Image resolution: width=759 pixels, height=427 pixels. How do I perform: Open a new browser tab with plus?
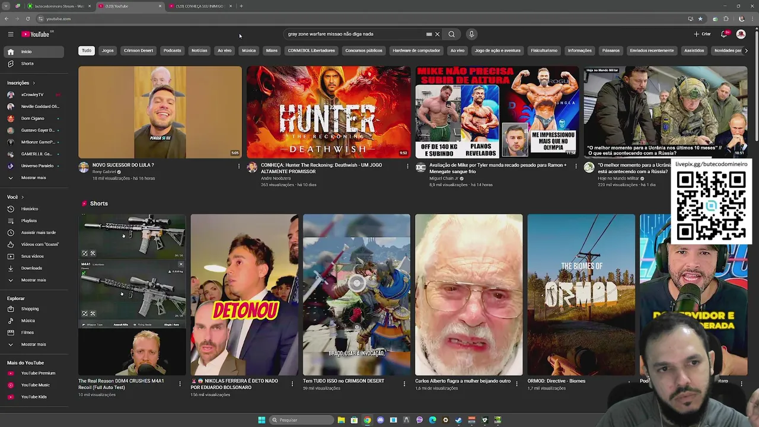pos(241,6)
